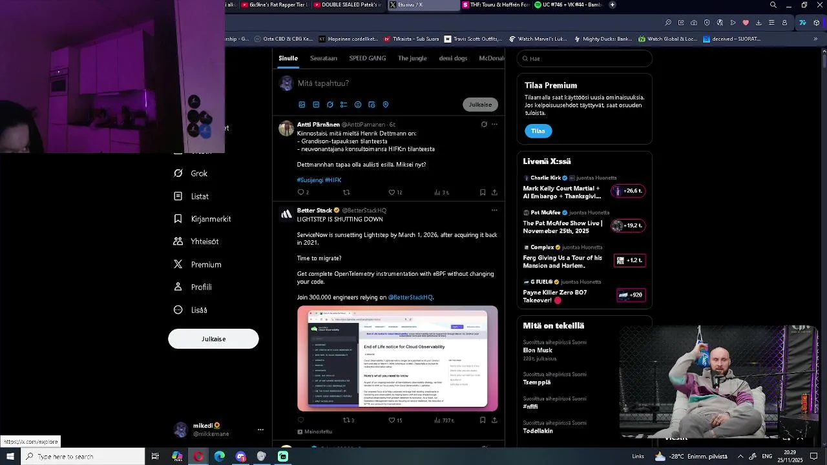Bookmark Antti Pärnänen's post
The image size is (827, 465).
pos(483,192)
